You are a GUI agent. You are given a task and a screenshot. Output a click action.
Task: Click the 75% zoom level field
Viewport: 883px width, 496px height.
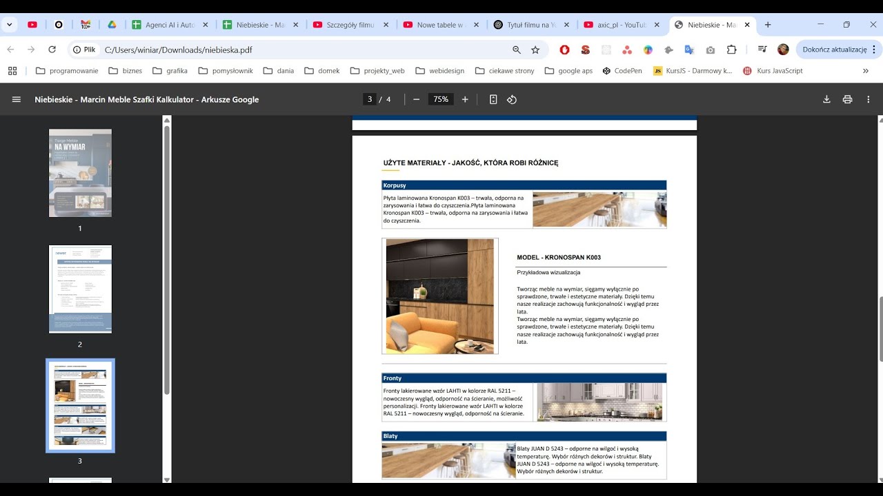[x=441, y=99]
